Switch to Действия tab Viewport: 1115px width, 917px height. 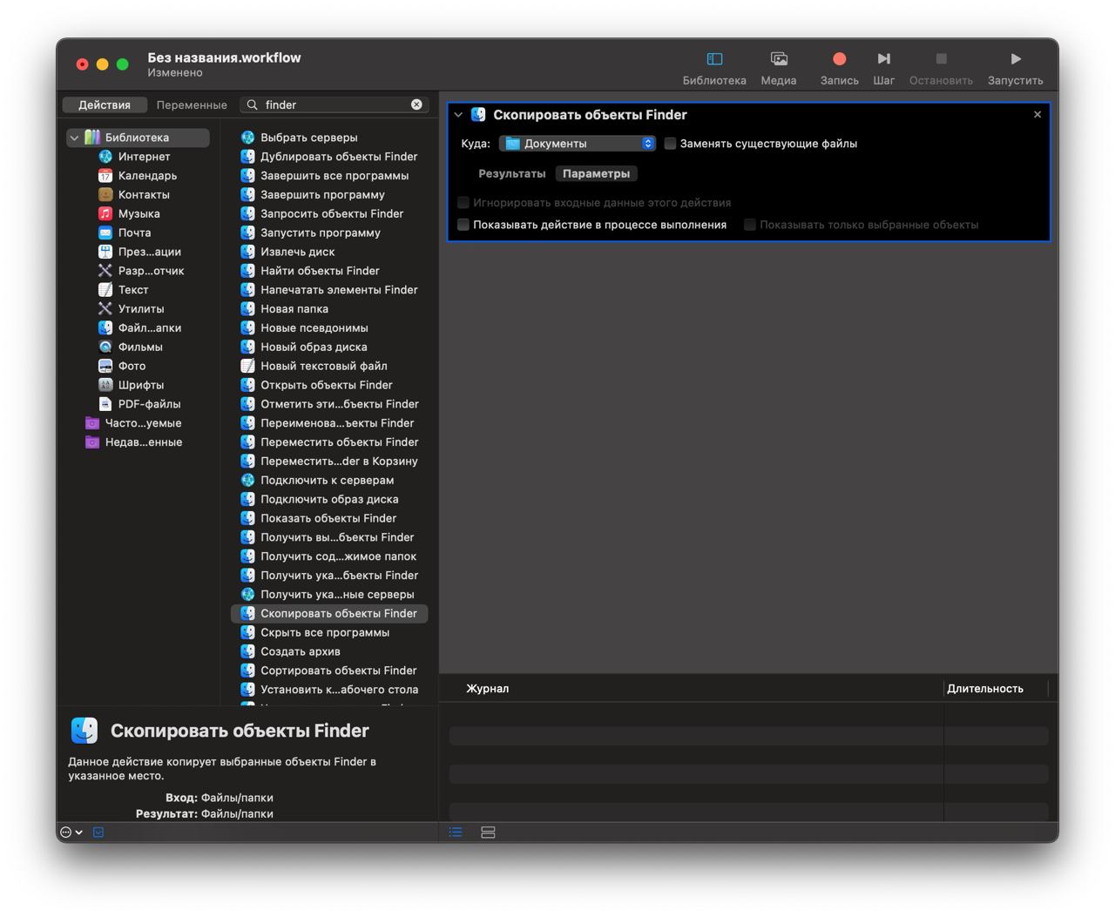(105, 105)
